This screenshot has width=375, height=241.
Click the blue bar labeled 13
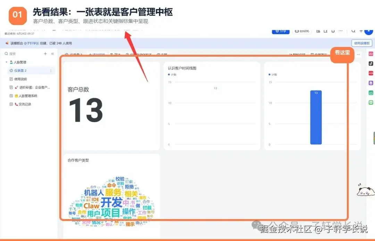coord(316,118)
